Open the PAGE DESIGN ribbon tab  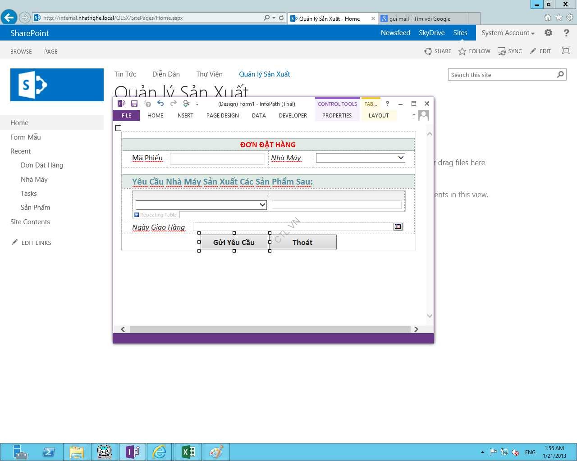click(222, 116)
